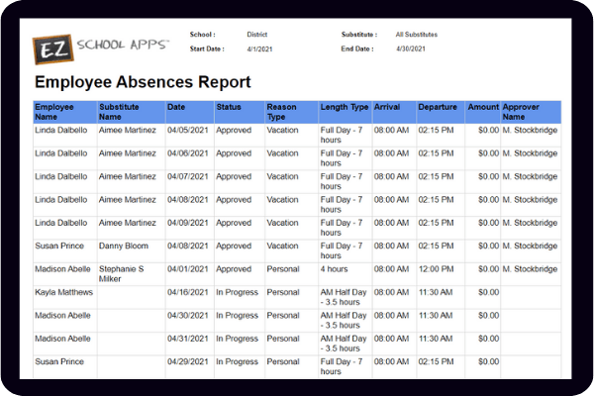594x396 pixels.
Task: Select substitute Stephanie S Milker
Action: click(x=121, y=273)
